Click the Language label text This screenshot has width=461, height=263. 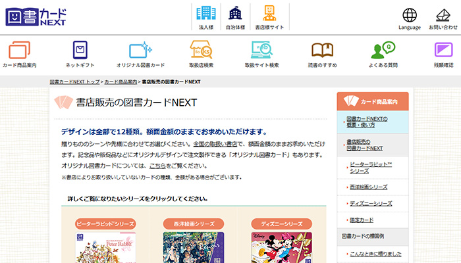pos(410,28)
